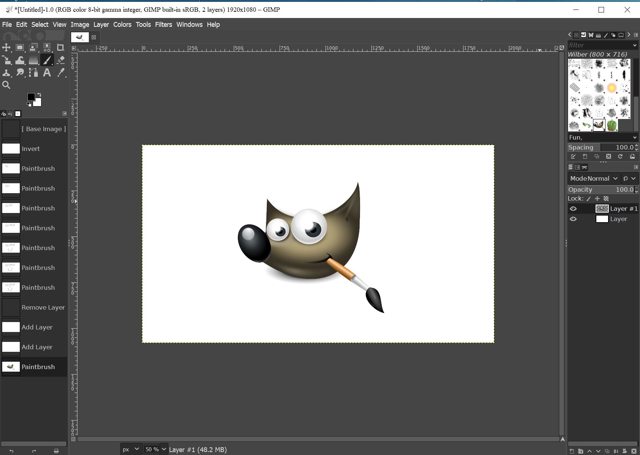This screenshot has height=455, width=640.
Task: Undo the last operation in history panel
Action: coord(11,451)
